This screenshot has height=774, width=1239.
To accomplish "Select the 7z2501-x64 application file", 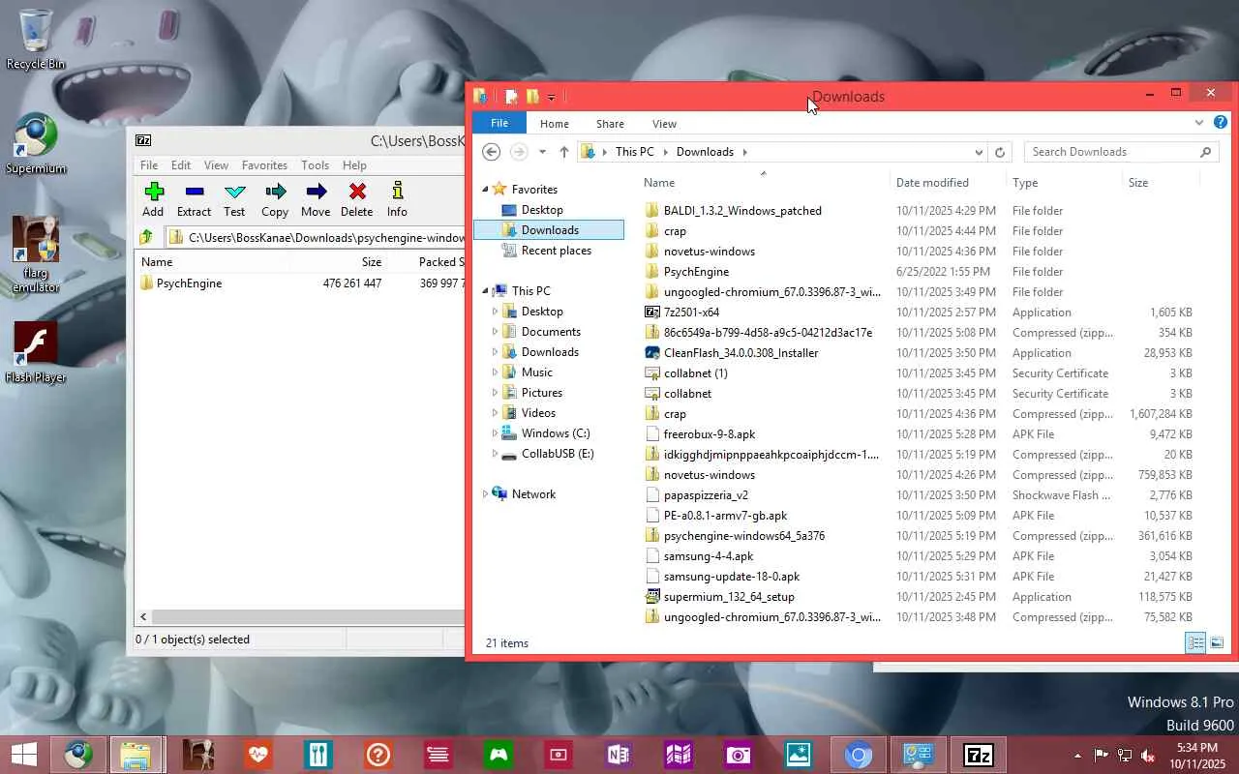I will point(691,313).
